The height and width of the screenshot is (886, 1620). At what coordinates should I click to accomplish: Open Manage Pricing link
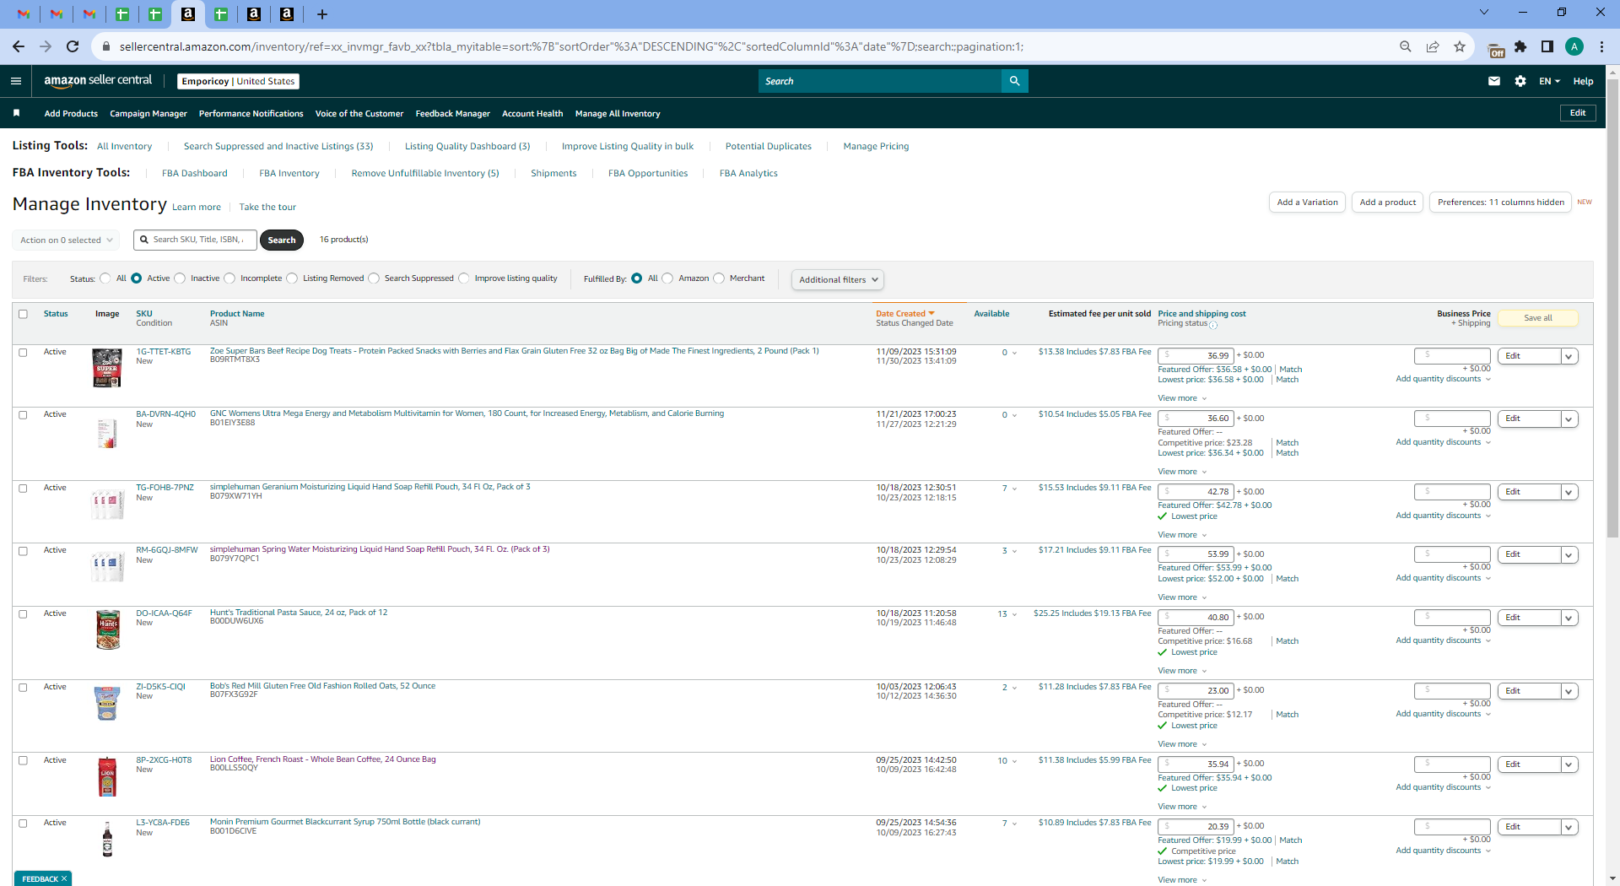[x=876, y=146]
